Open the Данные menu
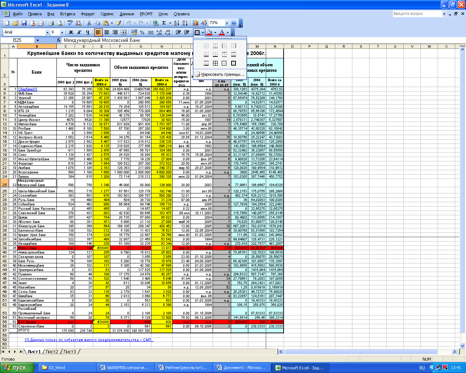Viewport: 466px width, 373px height. 127,14
